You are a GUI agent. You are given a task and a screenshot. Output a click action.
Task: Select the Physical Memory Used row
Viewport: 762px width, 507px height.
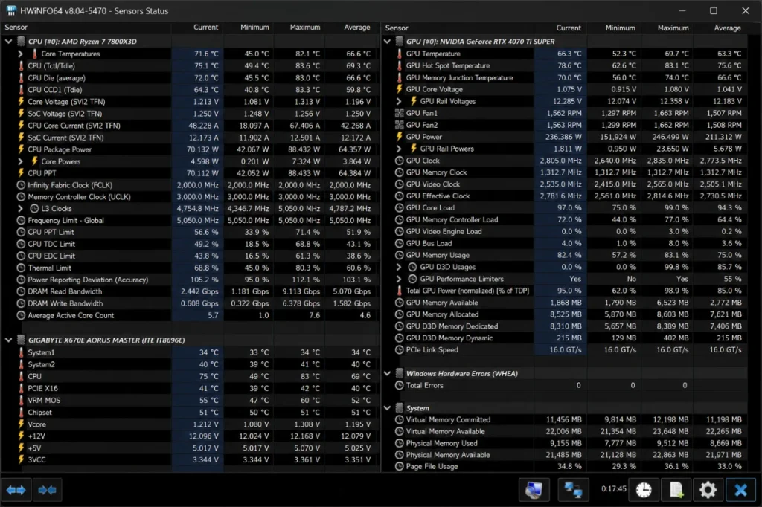click(566, 443)
